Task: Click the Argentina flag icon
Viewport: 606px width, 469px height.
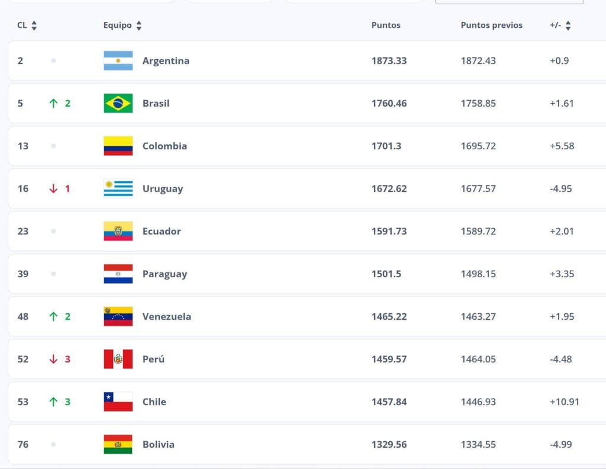Action: coord(118,60)
